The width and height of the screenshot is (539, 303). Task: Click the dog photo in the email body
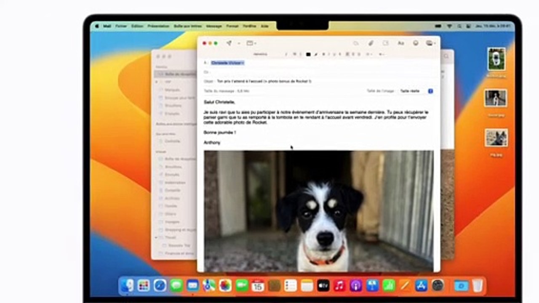pyautogui.click(x=319, y=211)
